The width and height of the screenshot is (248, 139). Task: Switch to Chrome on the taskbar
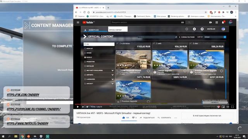[x=22, y=136]
